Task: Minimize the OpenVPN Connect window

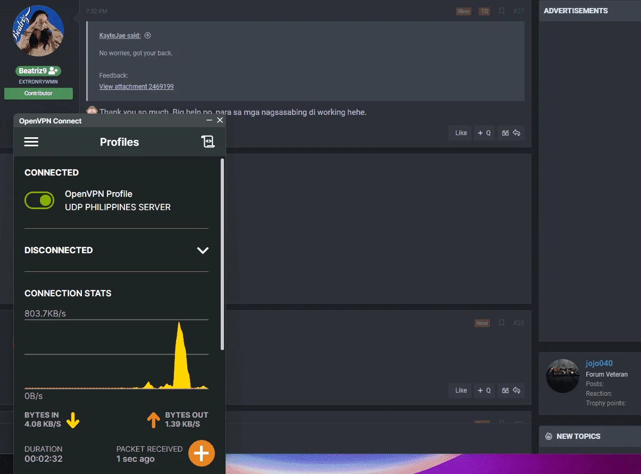Action: pyautogui.click(x=209, y=121)
